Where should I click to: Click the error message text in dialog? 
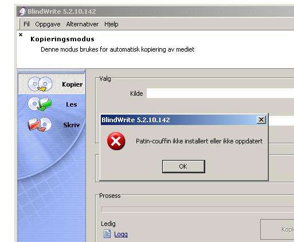pos(199,141)
